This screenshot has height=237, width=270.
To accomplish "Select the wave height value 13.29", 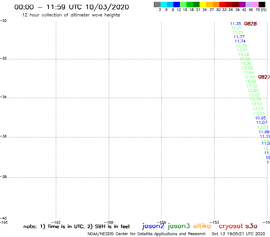I will pos(238,32).
